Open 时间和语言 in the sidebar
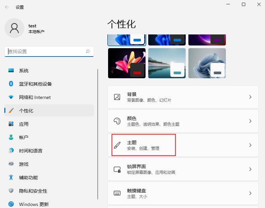The width and height of the screenshot is (265, 208). point(49,150)
